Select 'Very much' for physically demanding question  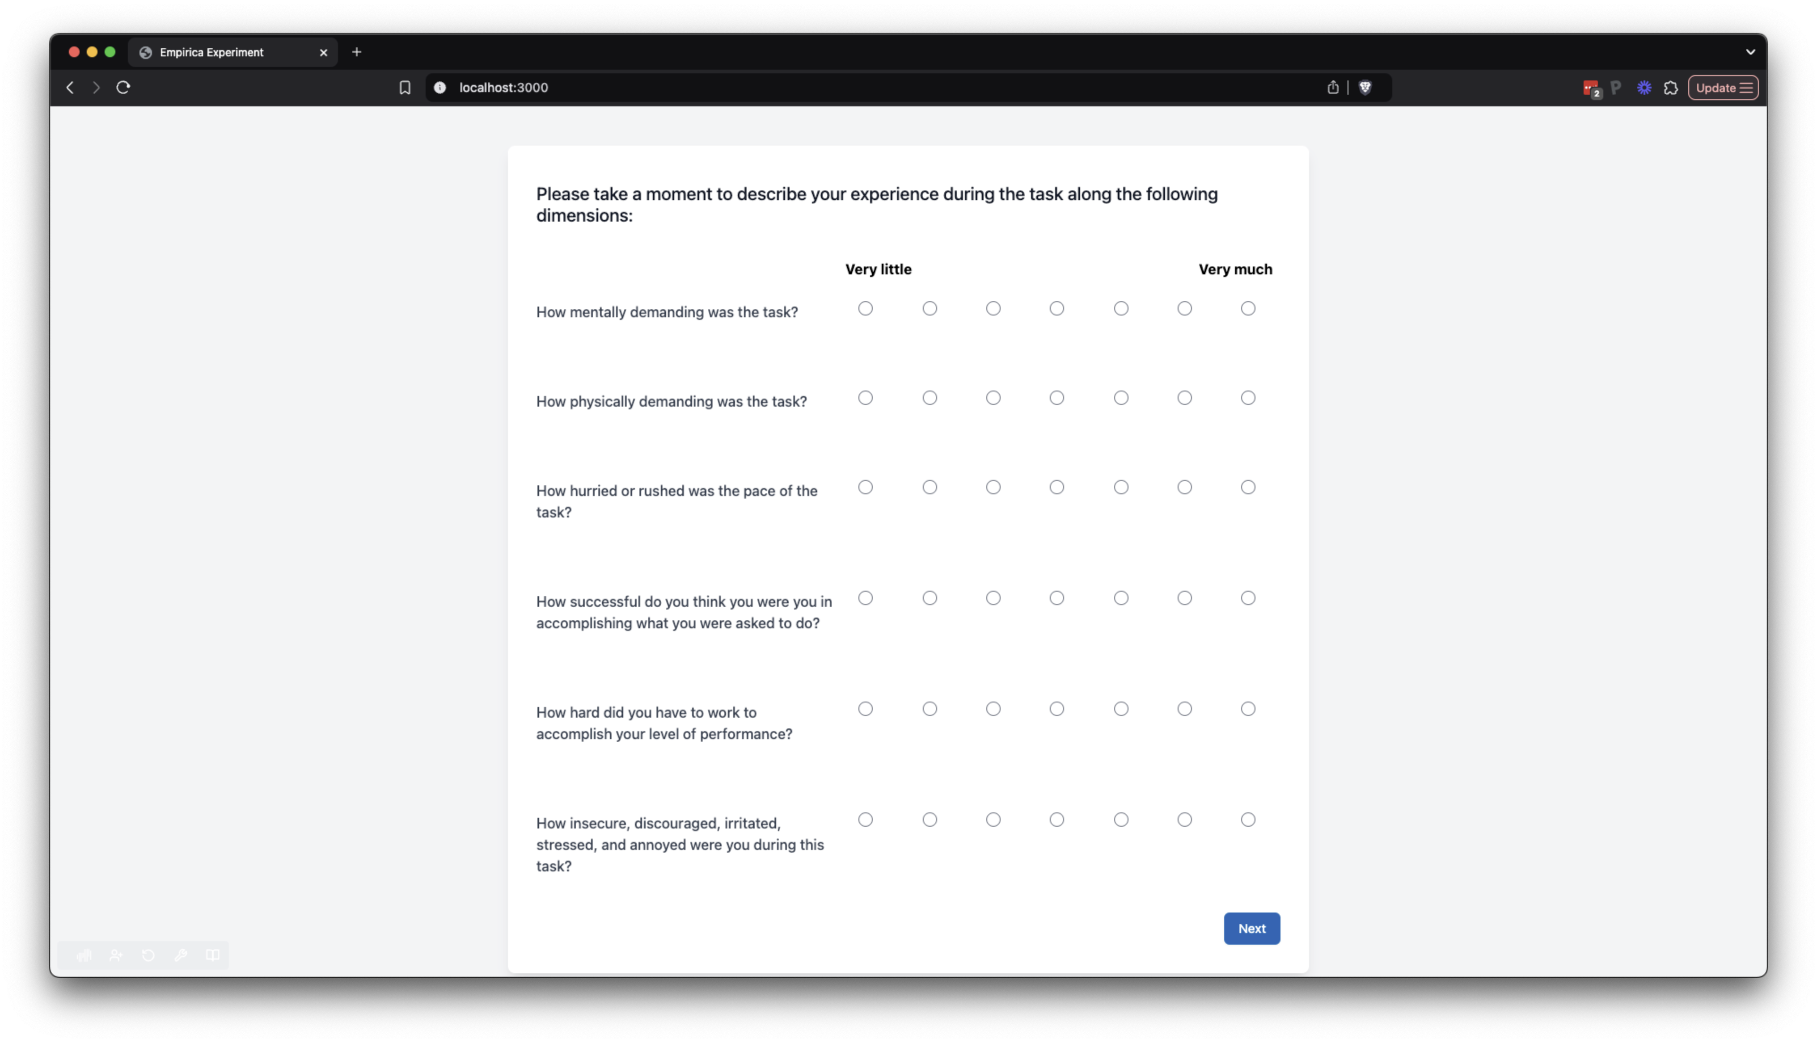click(x=1248, y=398)
